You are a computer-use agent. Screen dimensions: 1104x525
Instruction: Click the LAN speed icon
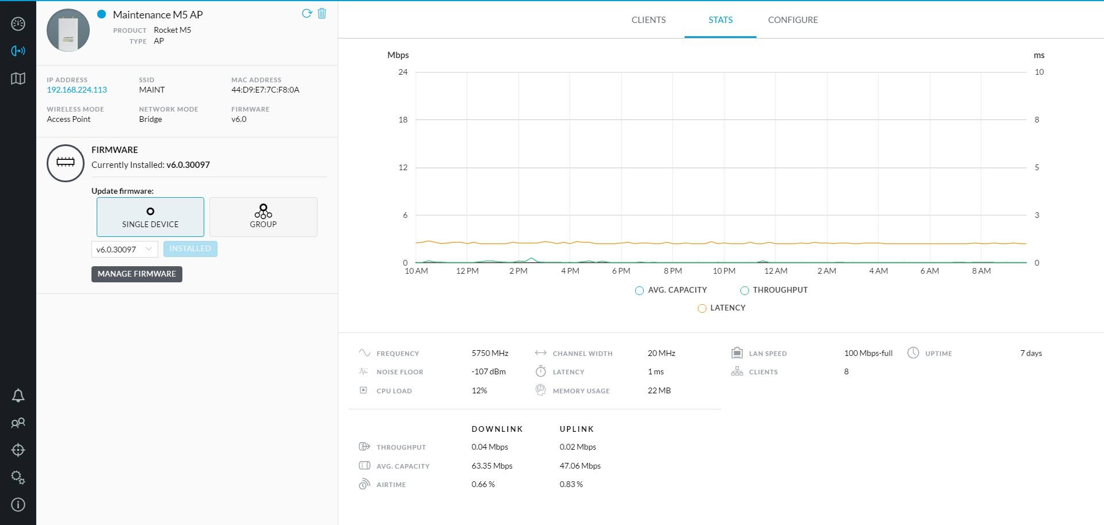(737, 352)
